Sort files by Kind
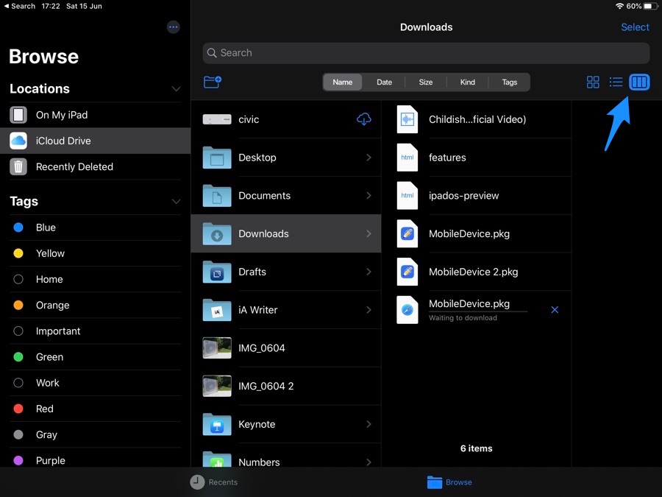 tap(467, 82)
